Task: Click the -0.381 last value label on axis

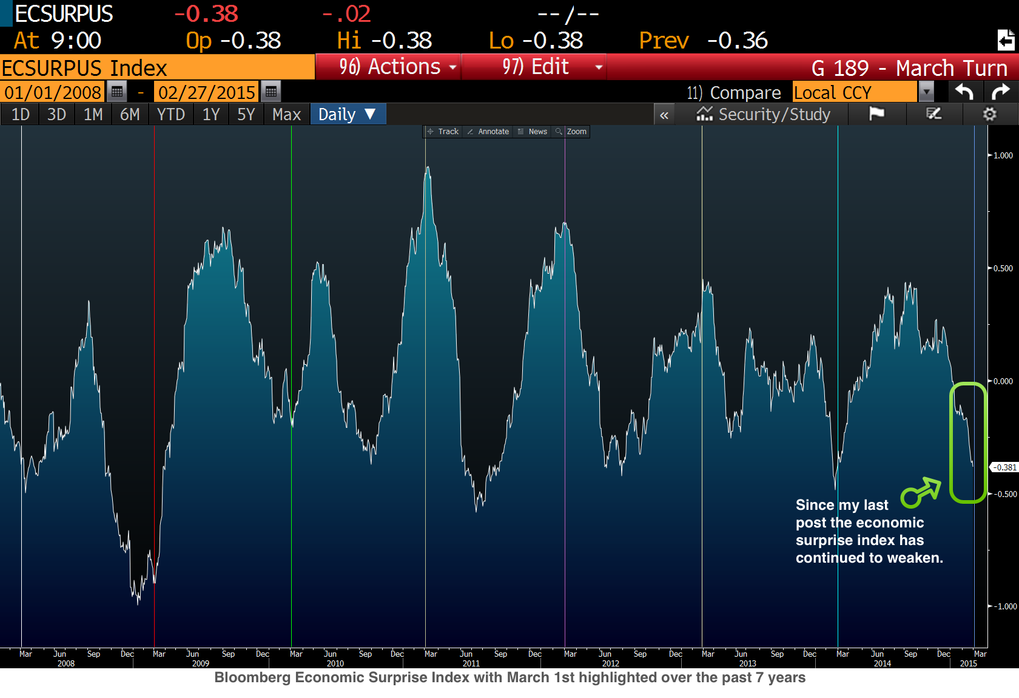Action: pyautogui.click(x=1004, y=467)
